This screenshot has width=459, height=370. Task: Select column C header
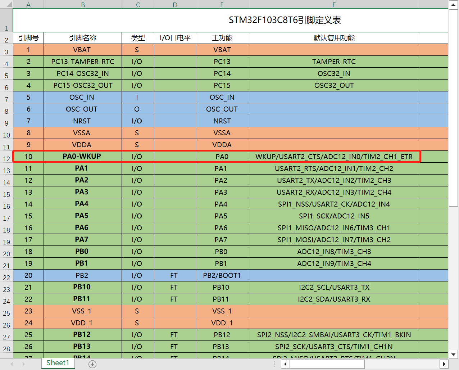pos(138,5)
